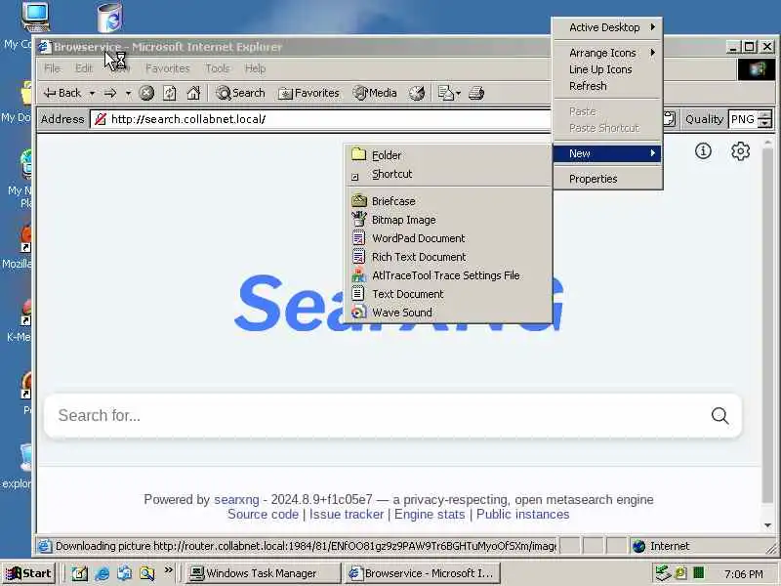
Task: Create a new WordPad Document
Action: (448, 238)
